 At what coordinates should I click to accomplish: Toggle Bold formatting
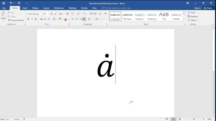click(x=28, y=19)
